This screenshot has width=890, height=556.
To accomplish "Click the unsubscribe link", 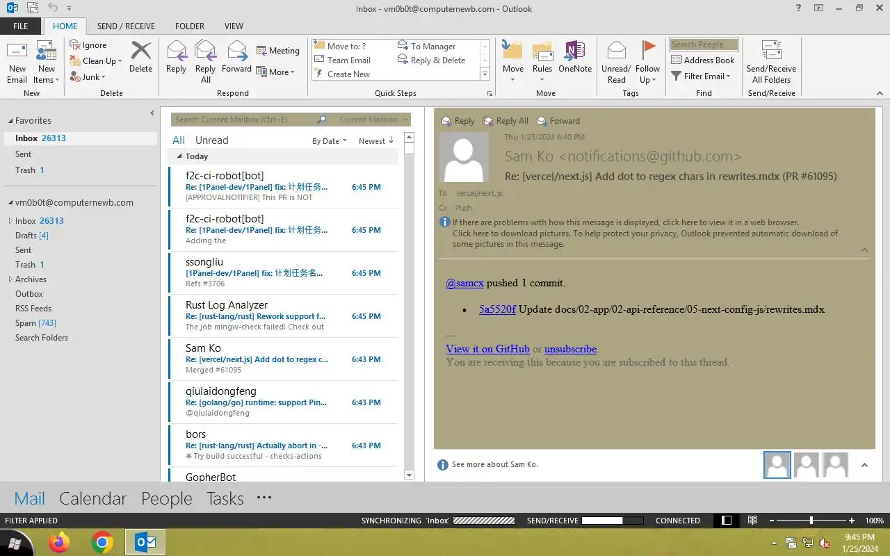I will 570,349.
